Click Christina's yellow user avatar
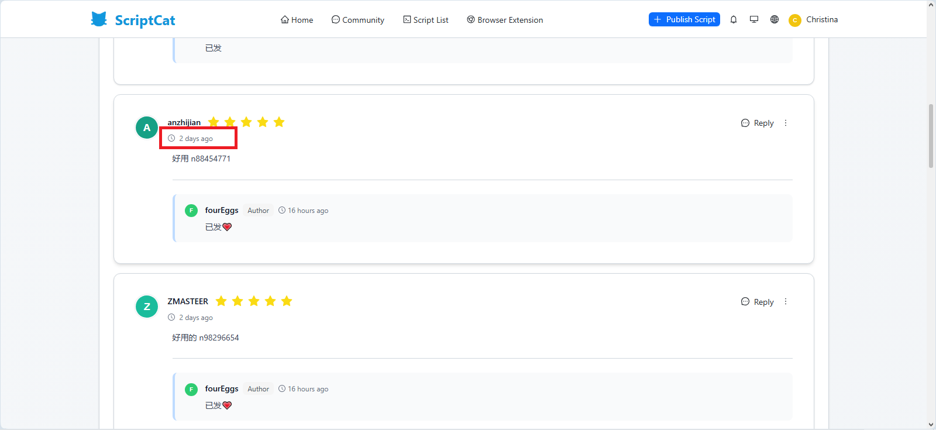 (794, 20)
